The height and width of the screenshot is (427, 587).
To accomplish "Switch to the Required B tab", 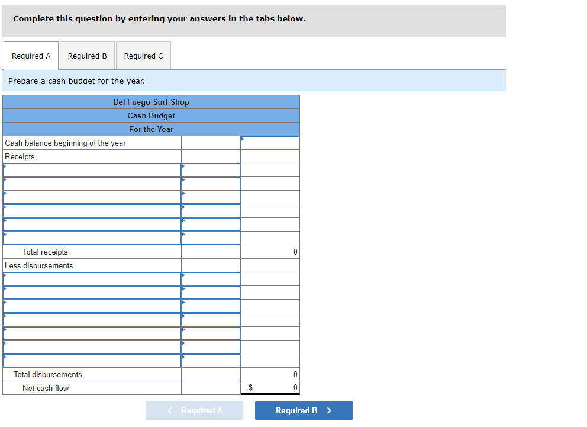I will click(x=87, y=55).
